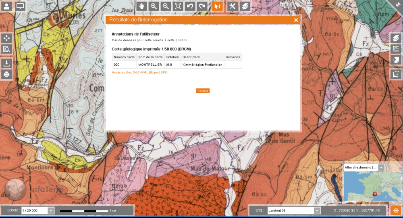Open the user account icon
This screenshot has height=218, width=403.
[x=6, y=6]
